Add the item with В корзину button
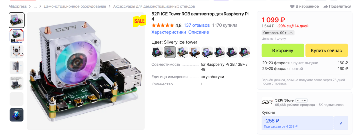Viewport: 357px width, 139px height. [x=283, y=50]
